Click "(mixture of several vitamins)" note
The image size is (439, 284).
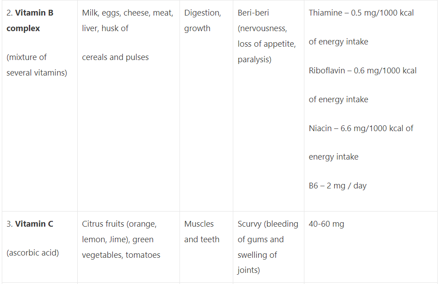(36, 65)
